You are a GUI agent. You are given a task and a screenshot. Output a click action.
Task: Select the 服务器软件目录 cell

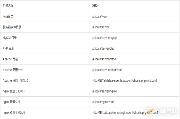point(12,27)
